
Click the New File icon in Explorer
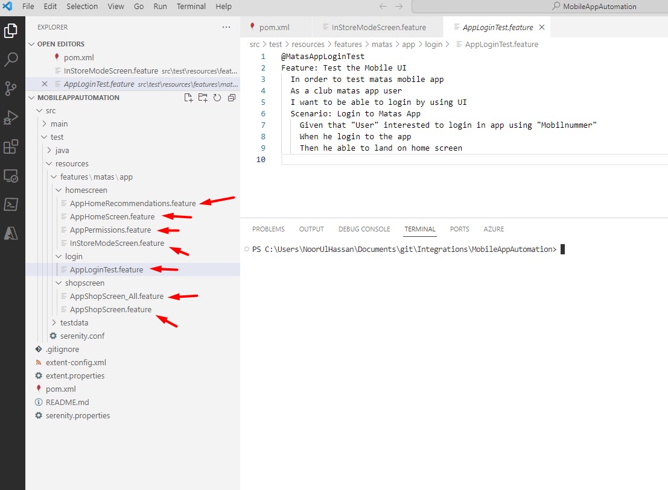click(188, 98)
